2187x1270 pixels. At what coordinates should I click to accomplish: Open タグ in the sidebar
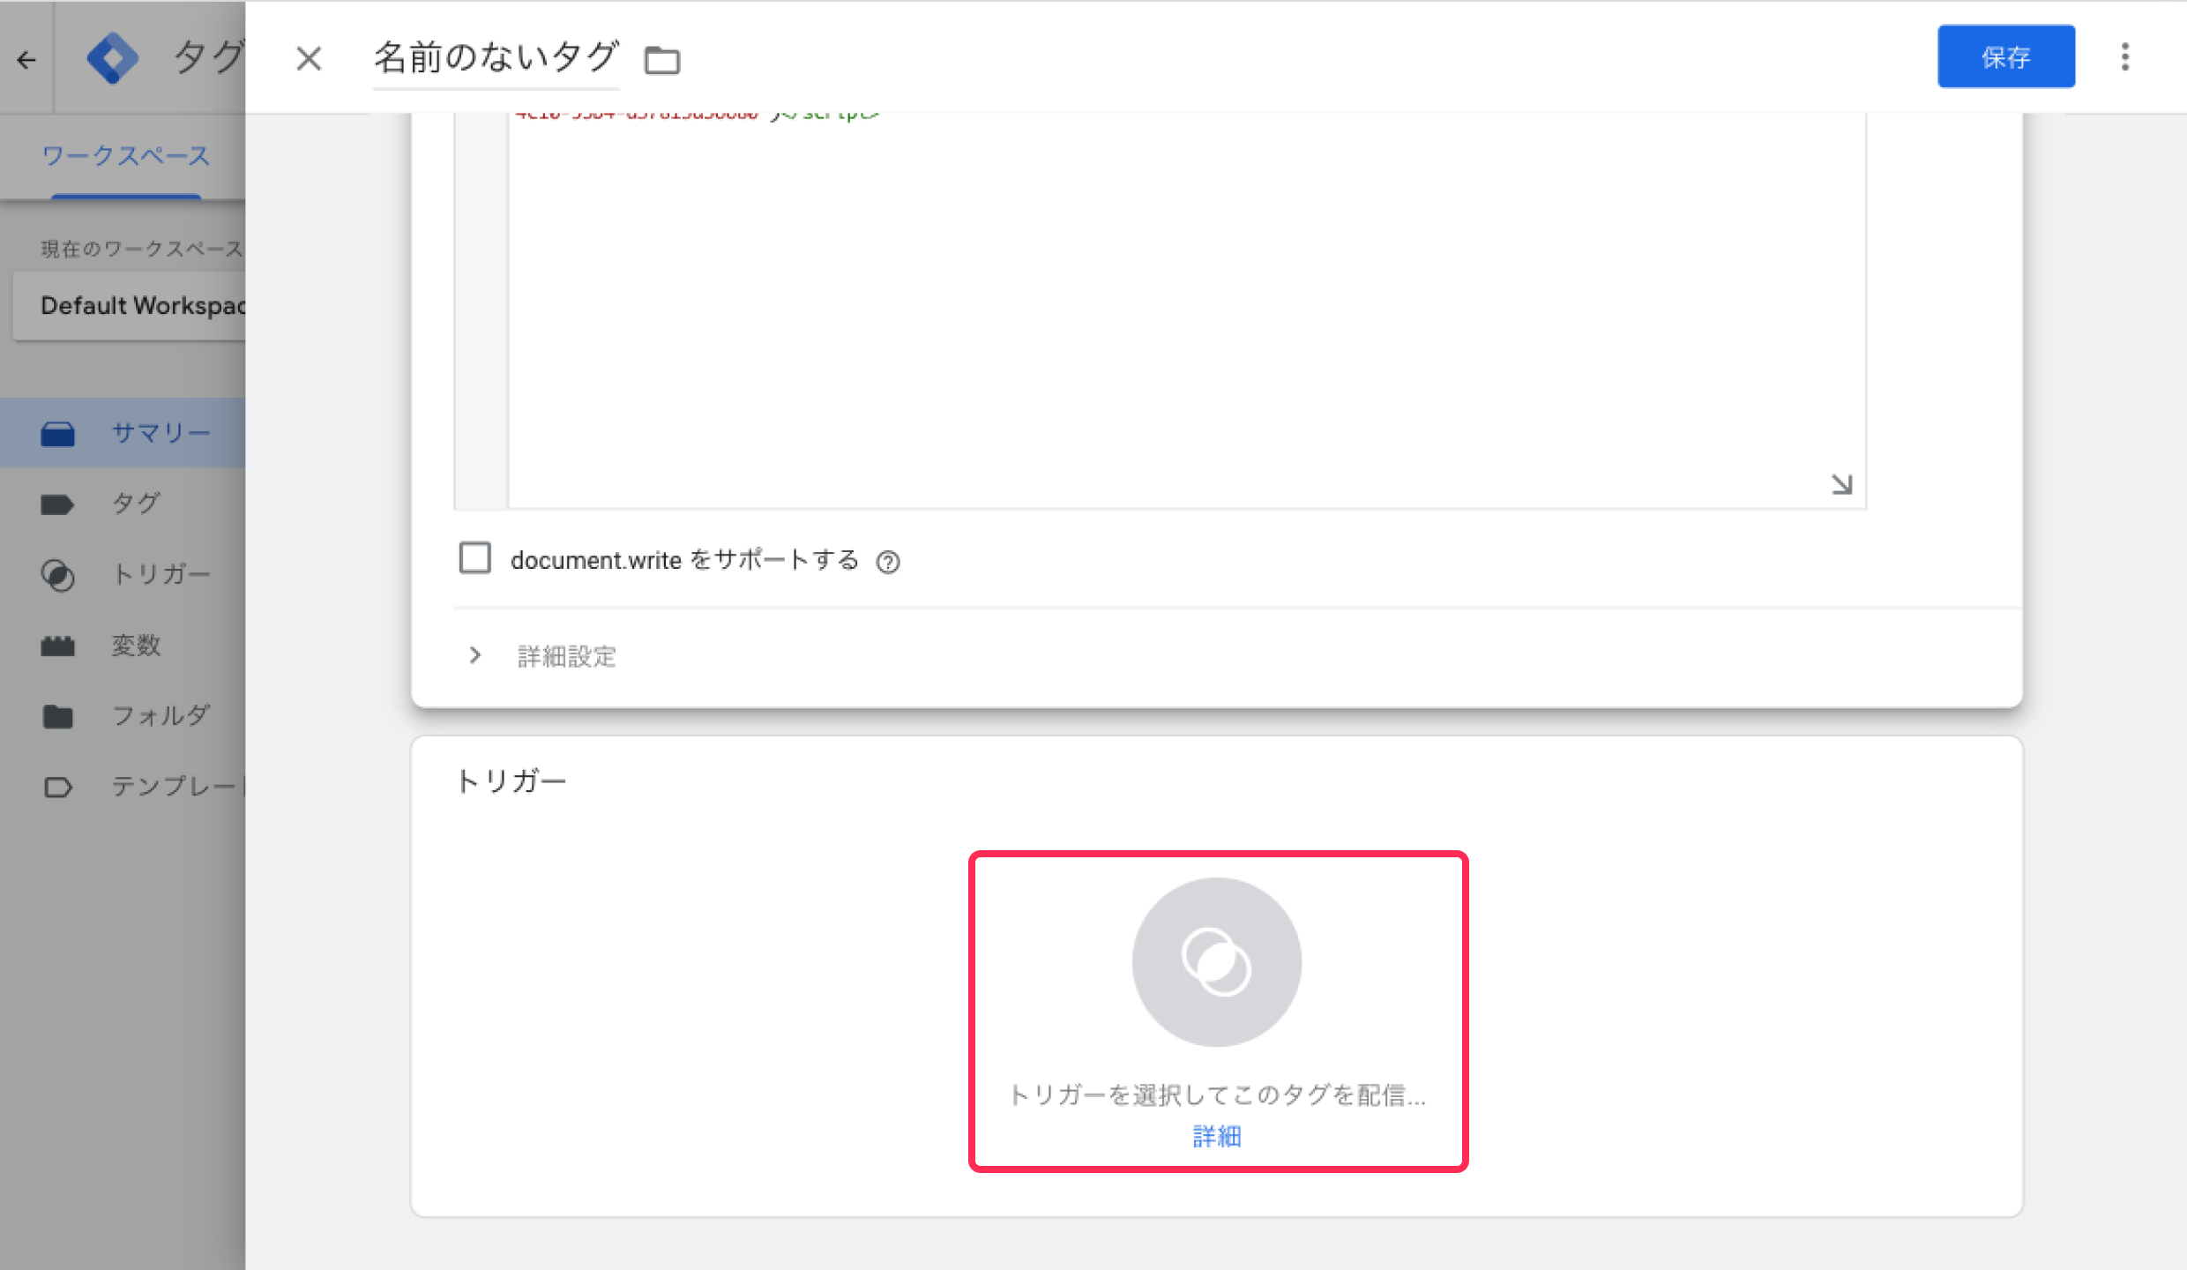136,504
